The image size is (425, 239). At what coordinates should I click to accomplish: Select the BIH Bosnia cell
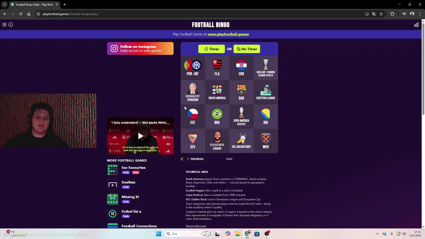[266, 117]
